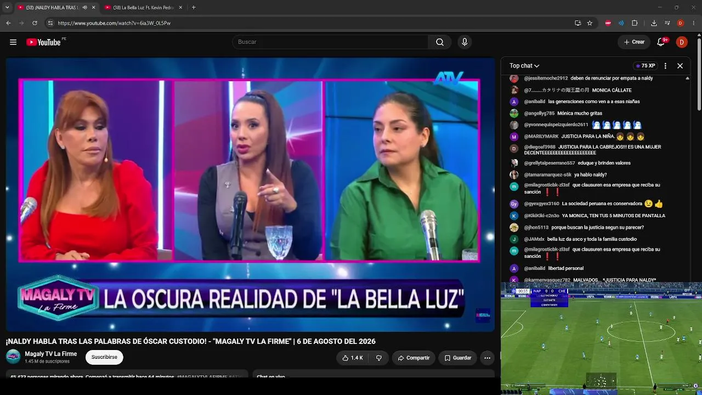Click chat user @anibalid generaciones message
702x395 pixels.
[594, 101]
